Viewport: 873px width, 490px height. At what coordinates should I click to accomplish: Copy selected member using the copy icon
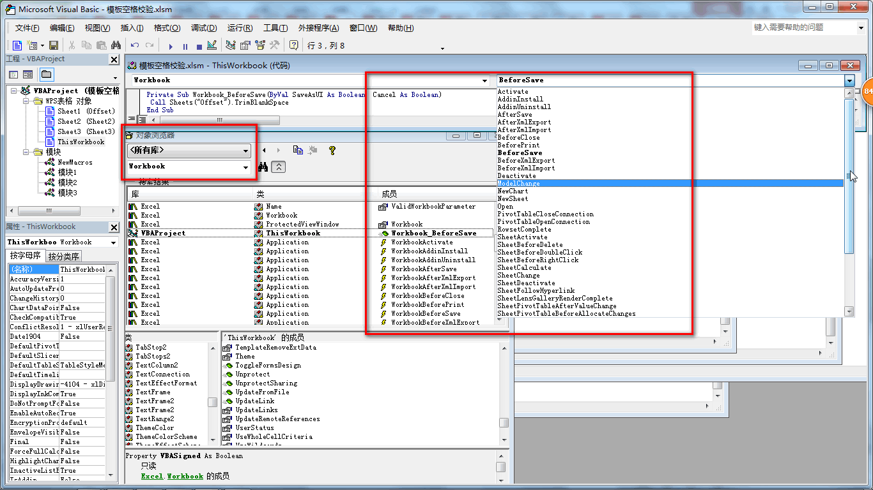pos(297,149)
